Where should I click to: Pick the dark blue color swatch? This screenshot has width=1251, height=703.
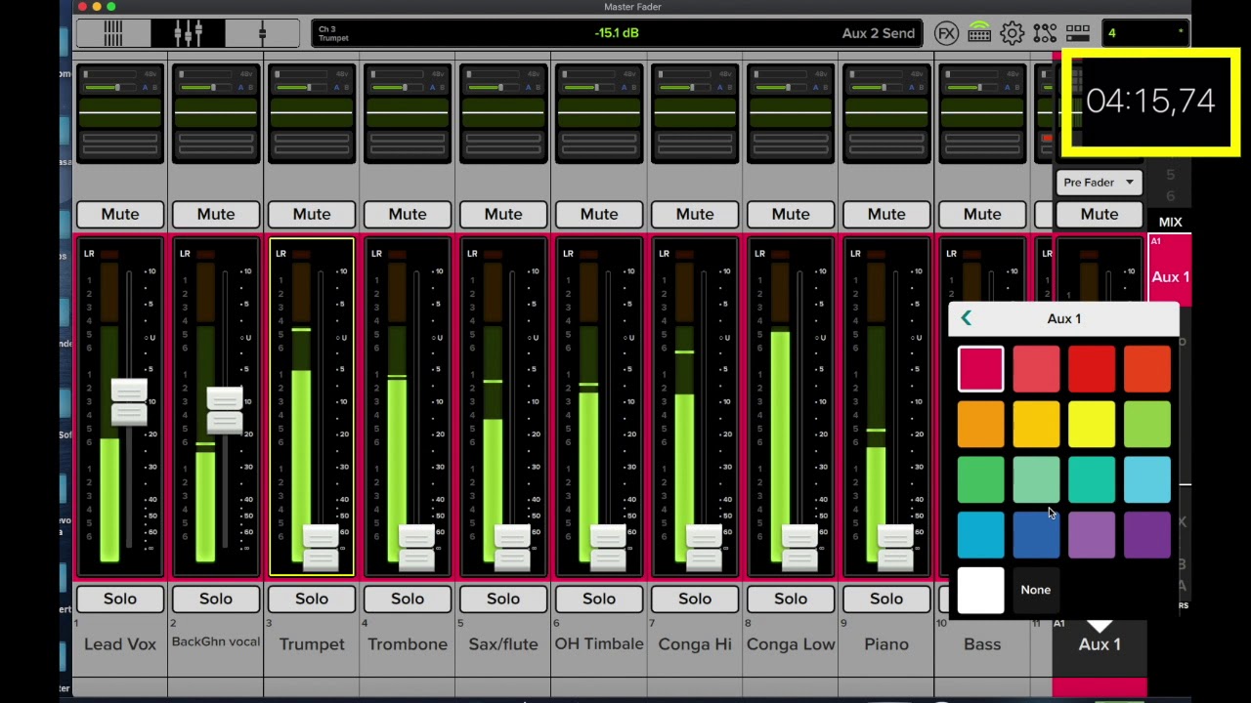(1036, 535)
